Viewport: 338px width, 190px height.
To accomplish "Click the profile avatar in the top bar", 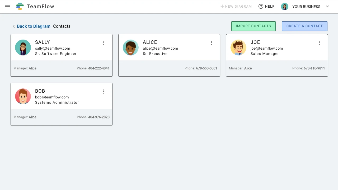I will tap(284, 6).
